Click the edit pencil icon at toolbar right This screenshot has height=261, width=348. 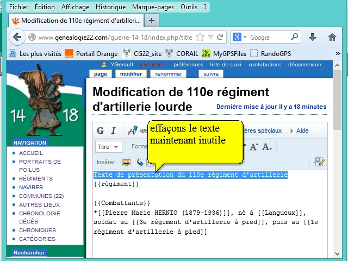tap(319, 161)
